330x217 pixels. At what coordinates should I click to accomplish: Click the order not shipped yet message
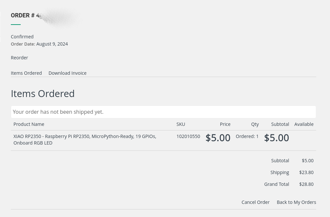pos(58,112)
